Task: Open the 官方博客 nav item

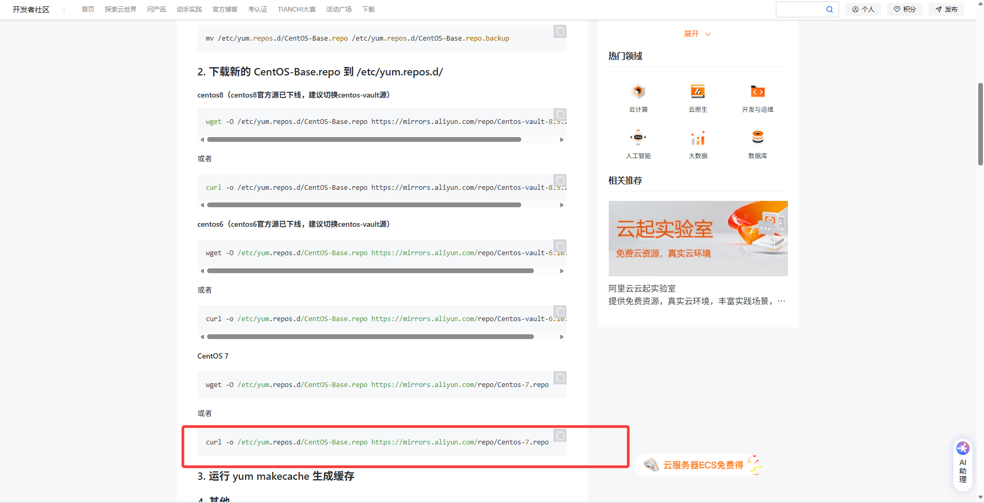Action: pyautogui.click(x=225, y=9)
